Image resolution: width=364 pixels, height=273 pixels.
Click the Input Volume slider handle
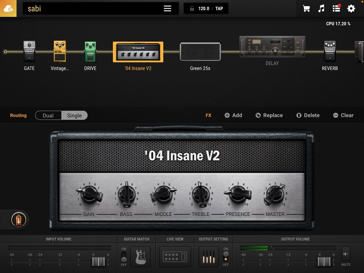[98, 261]
